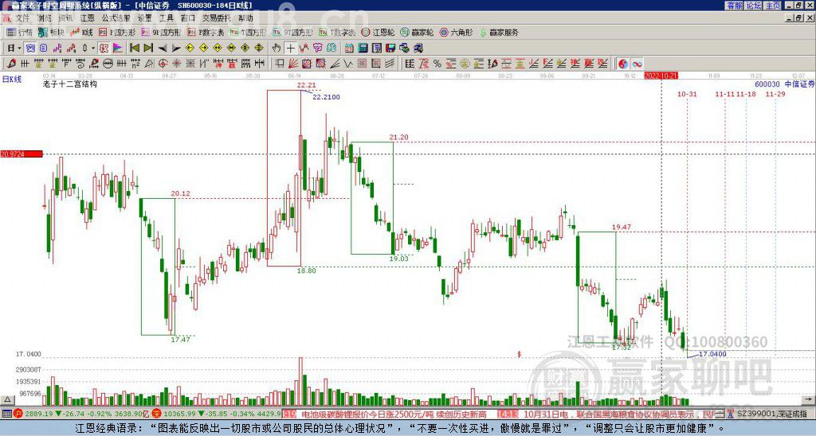Toggle the crosshair cursor tool
816x436 pixels.
pos(290,49)
